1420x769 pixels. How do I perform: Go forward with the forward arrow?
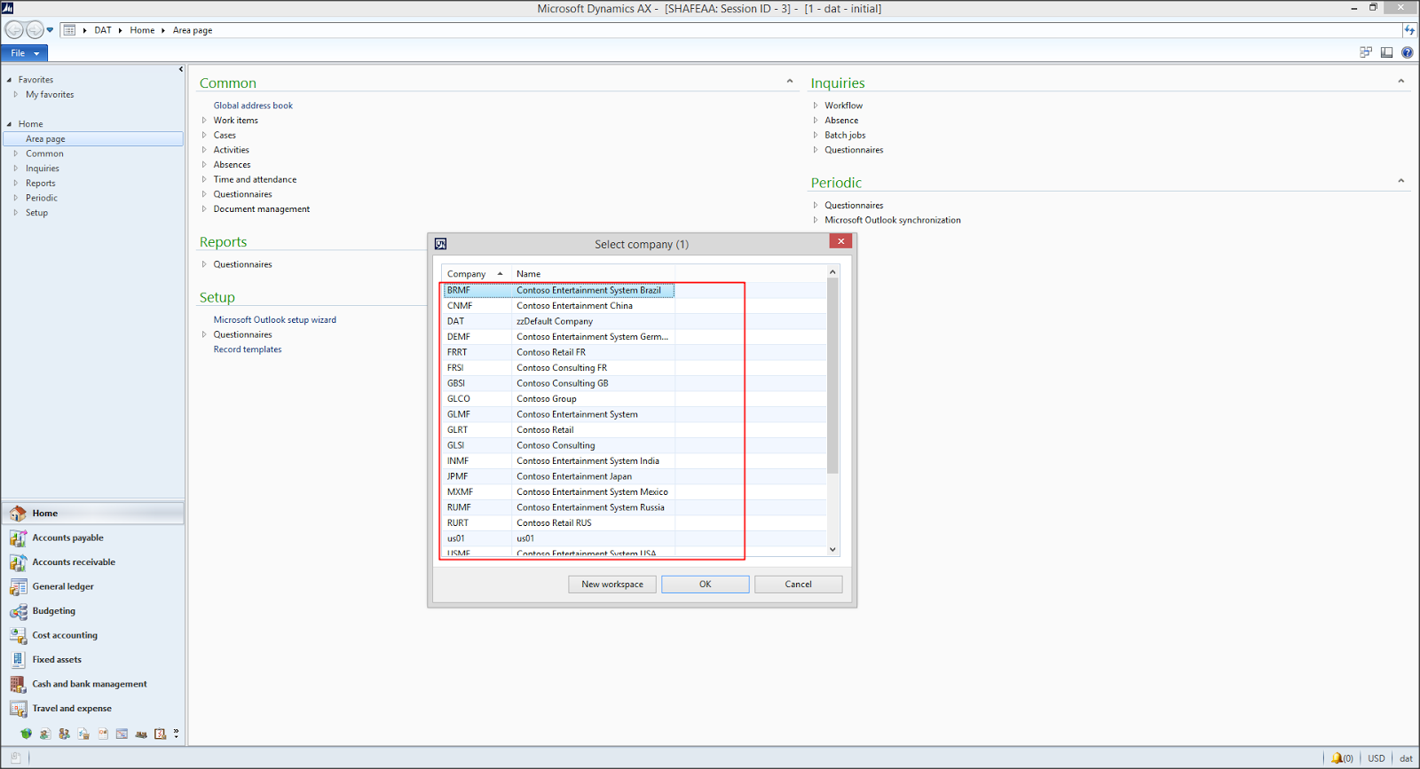click(x=35, y=30)
